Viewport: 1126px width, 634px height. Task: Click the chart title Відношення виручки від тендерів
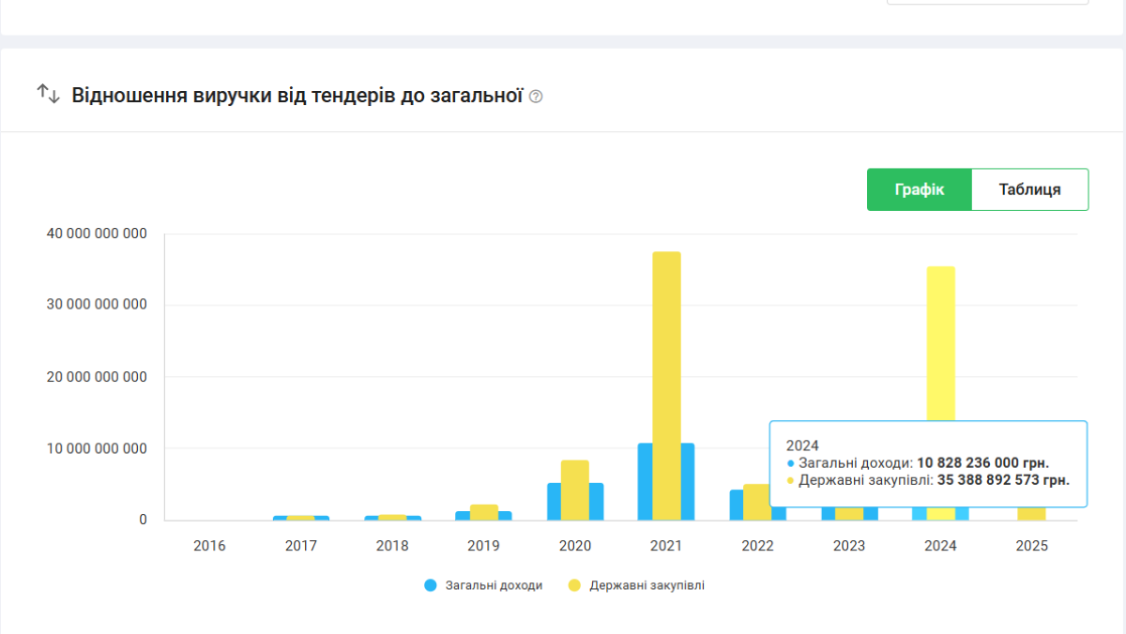click(297, 95)
